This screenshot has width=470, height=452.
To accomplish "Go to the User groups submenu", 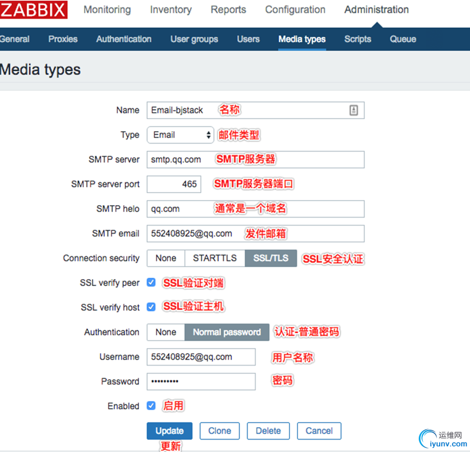I will pos(194,39).
